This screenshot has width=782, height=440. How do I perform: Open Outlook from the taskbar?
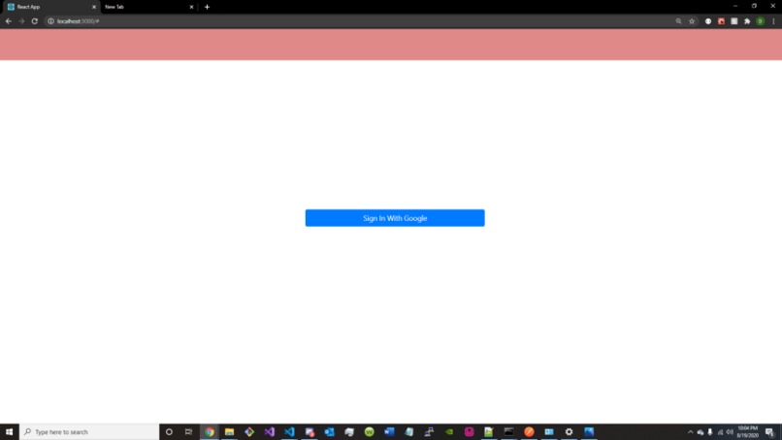[x=329, y=431]
